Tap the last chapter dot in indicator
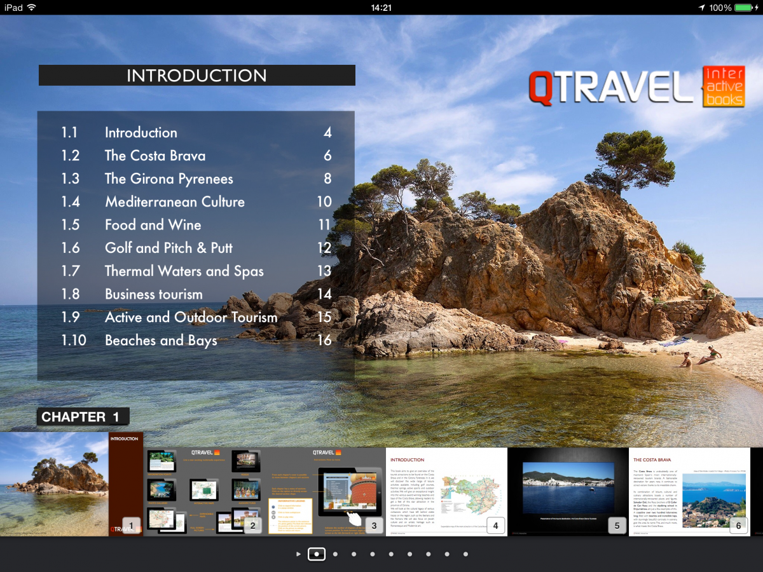763x572 pixels. coord(465,554)
